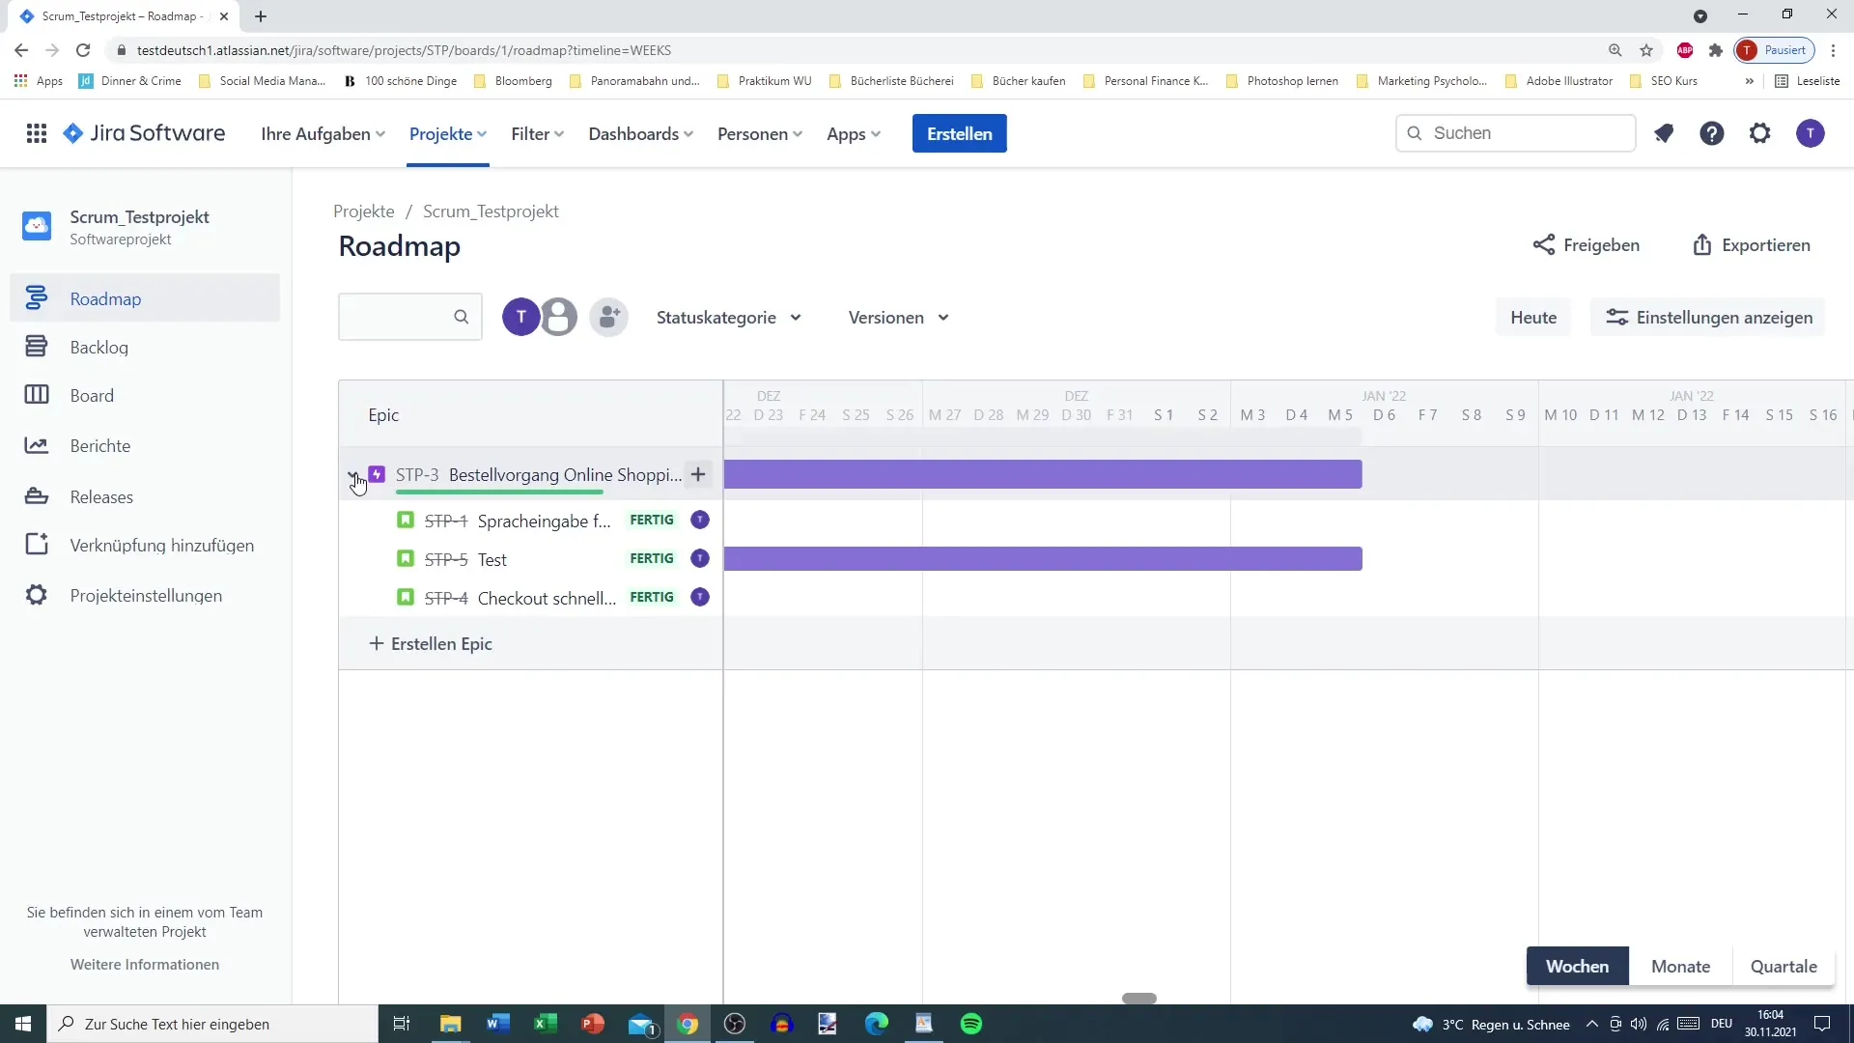Bookmark page with the star icon

point(1646,50)
